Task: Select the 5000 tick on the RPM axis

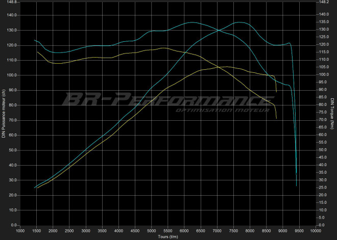Action: coord(151,231)
